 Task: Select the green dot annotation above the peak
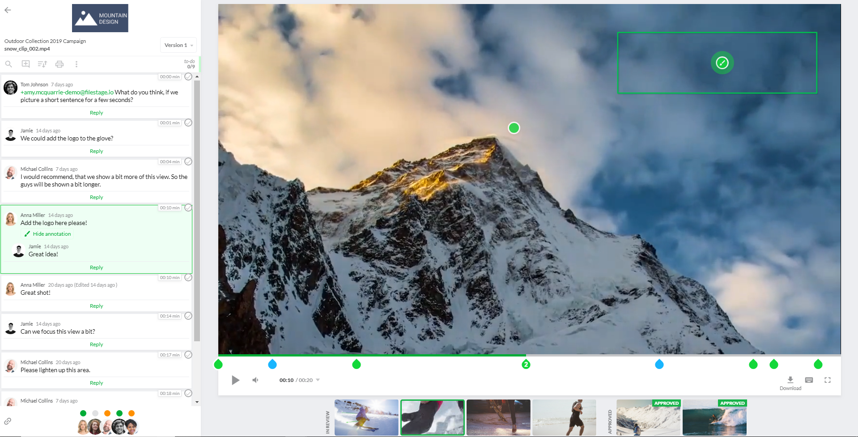514,128
